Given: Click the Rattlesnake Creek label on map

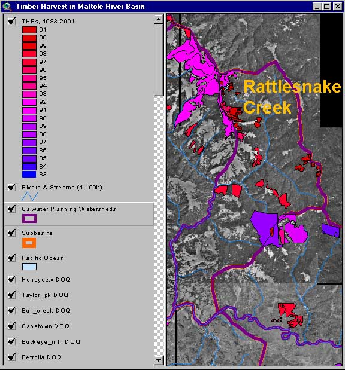Looking at the screenshot, I should [x=292, y=97].
